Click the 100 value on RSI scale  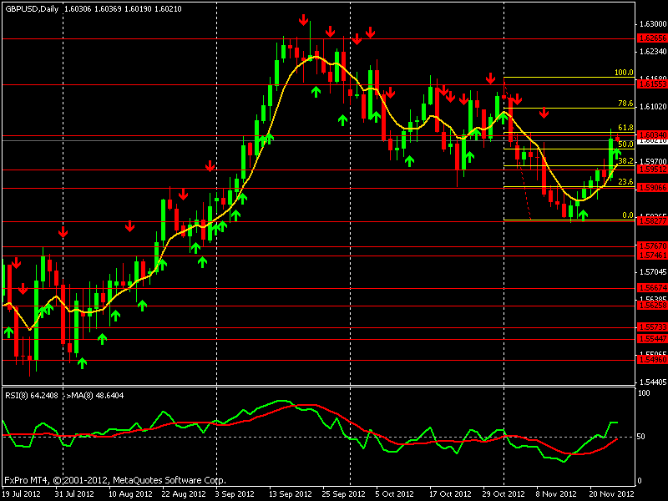tap(644, 392)
